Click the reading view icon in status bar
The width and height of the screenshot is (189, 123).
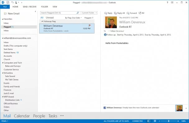155,121
